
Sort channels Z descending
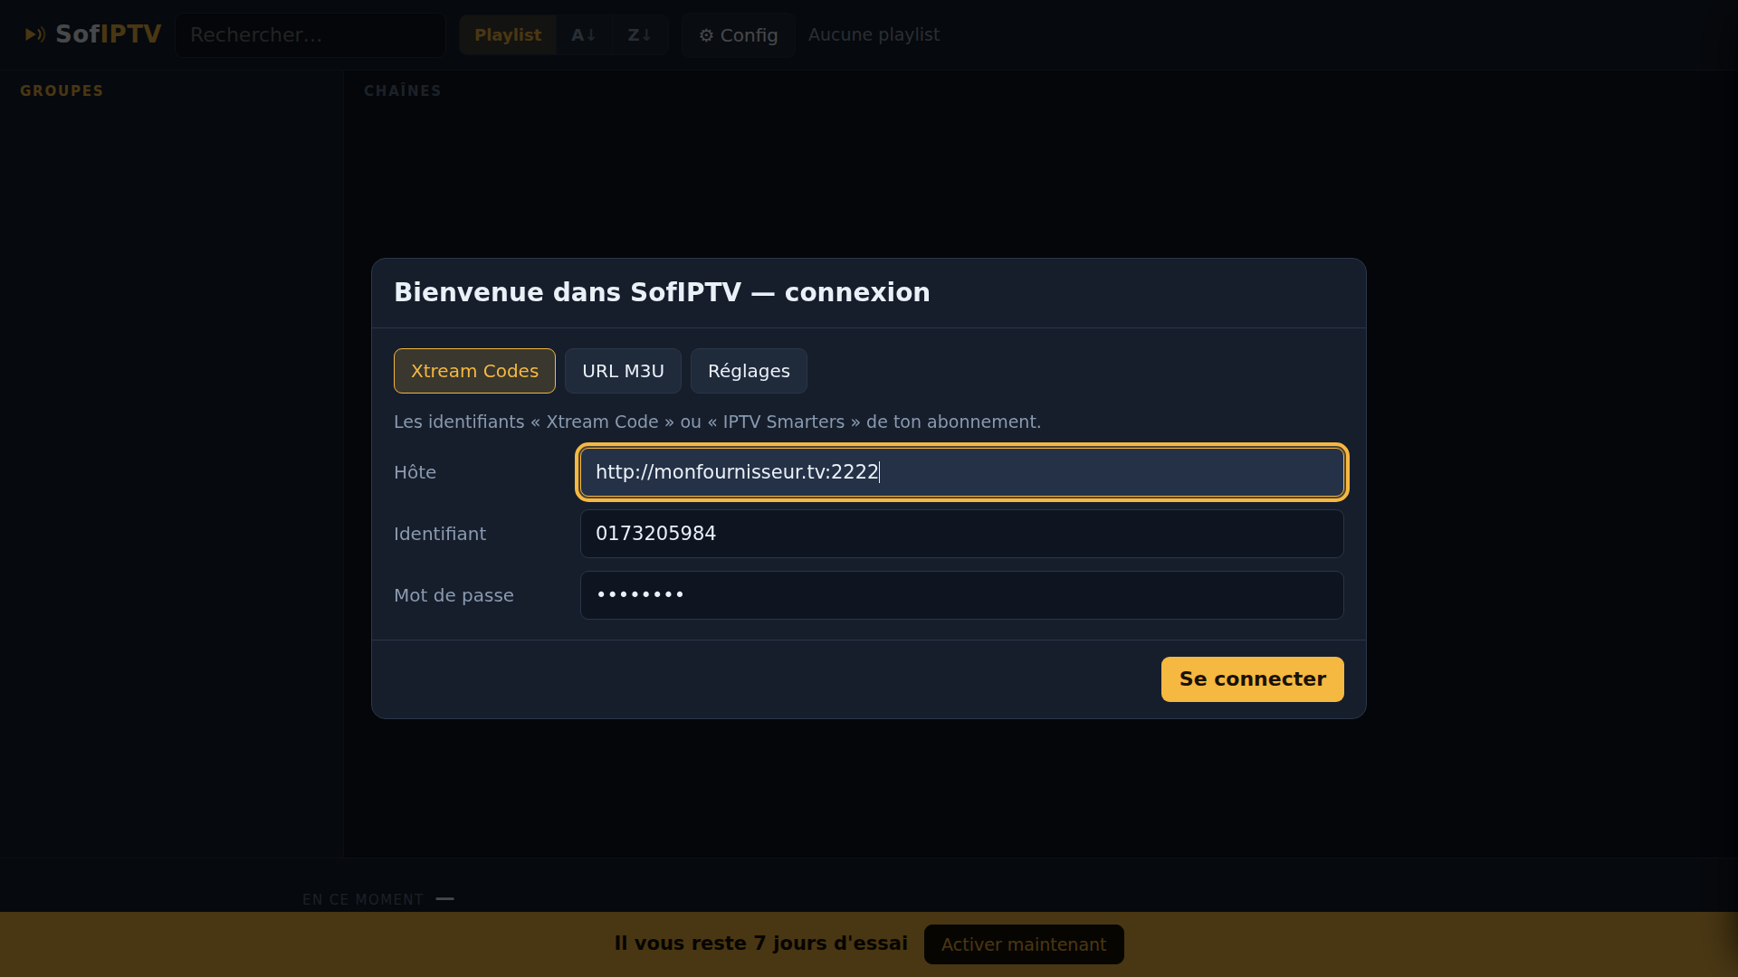640,35
